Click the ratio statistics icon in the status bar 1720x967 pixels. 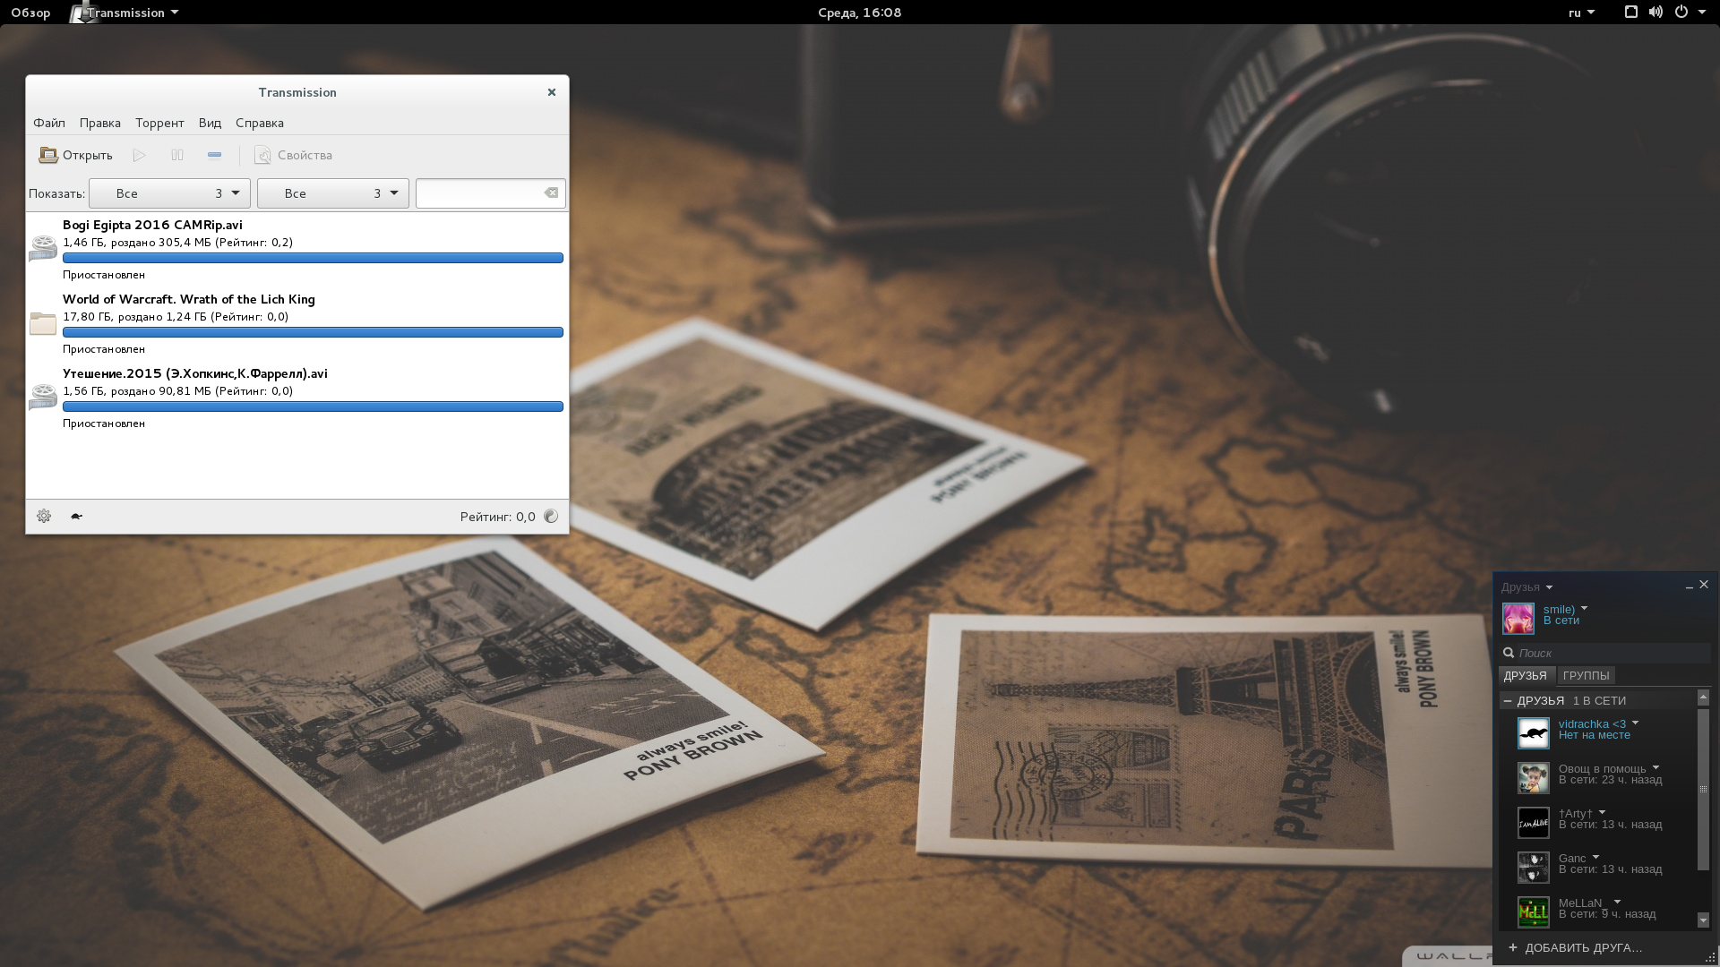point(551,516)
